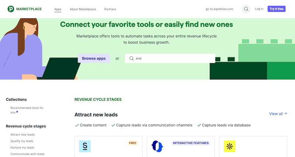Select Qualify my leads in sidebar
Viewport: 295px width, 157px height.
[22, 141]
